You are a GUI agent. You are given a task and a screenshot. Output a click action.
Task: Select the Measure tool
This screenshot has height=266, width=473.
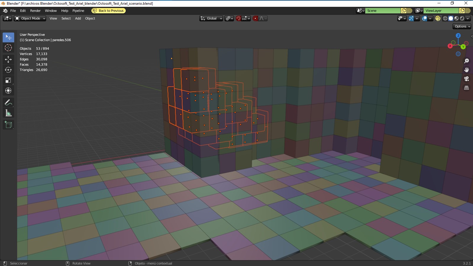pos(8,113)
